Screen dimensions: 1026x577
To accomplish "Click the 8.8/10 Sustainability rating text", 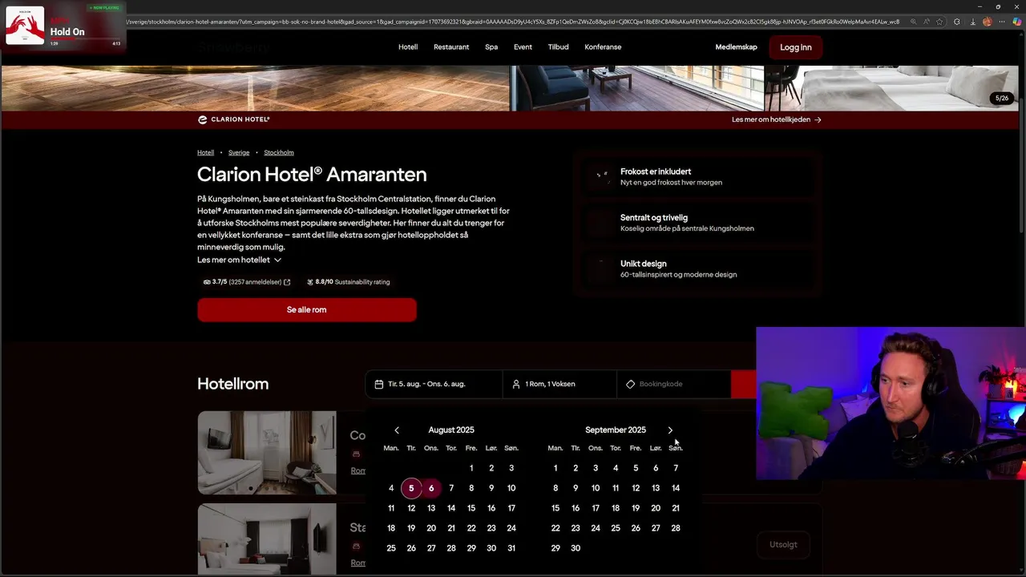I will [x=348, y=282].
